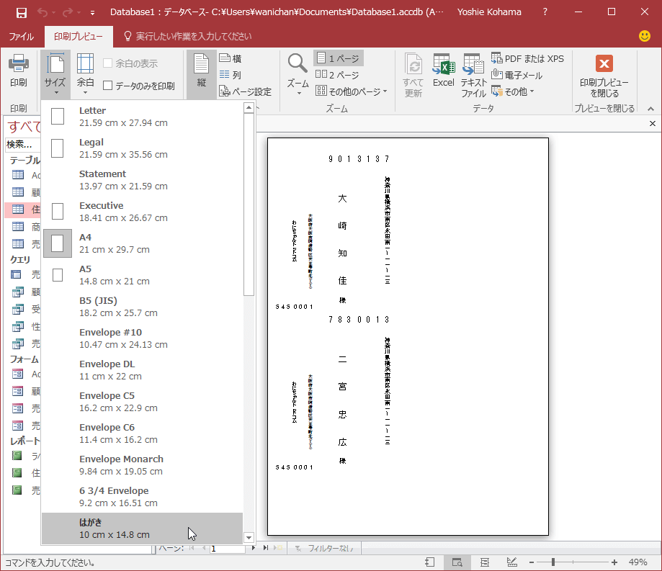Select Legal paper size
This screenshot has width=662, height=571.
coord(143,148)
